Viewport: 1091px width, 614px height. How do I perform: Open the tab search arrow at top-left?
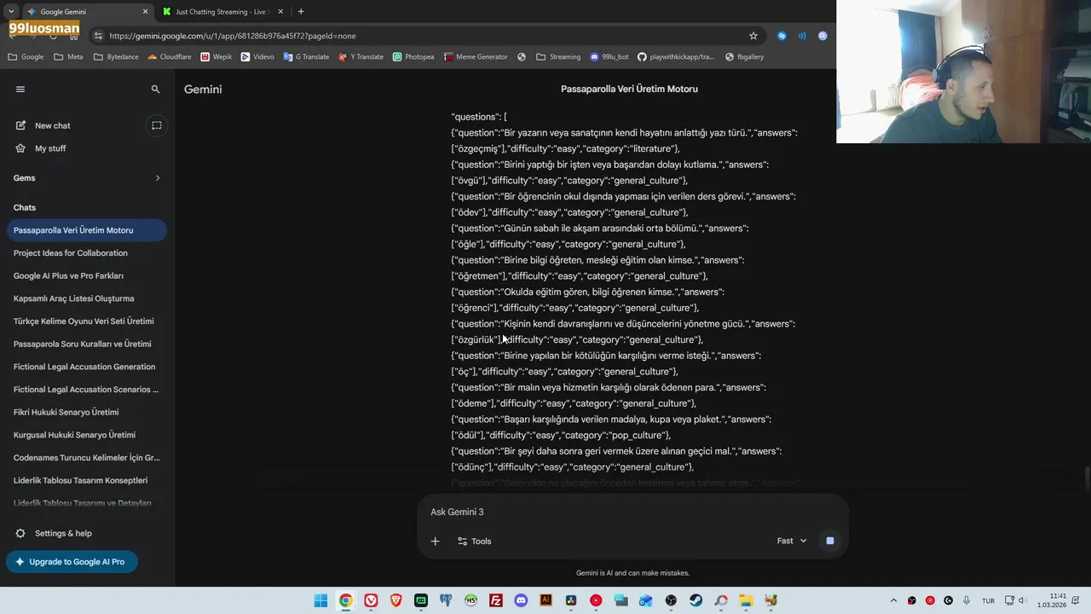click(x=11, y=12)
